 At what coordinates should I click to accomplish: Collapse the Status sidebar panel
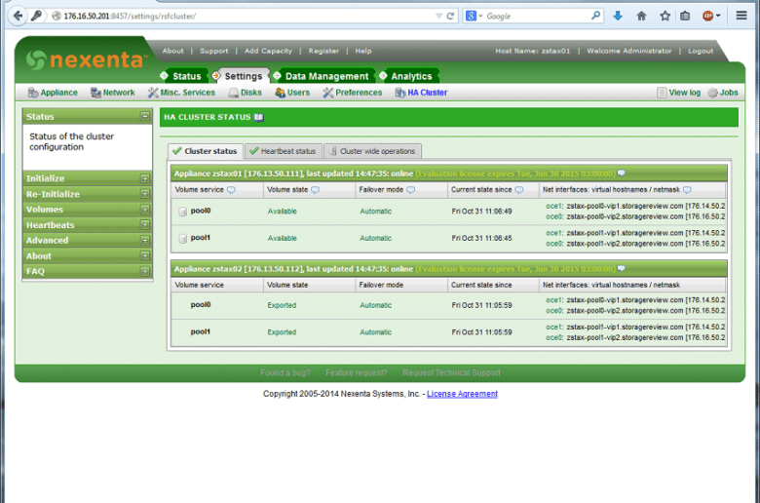point(144,116)
